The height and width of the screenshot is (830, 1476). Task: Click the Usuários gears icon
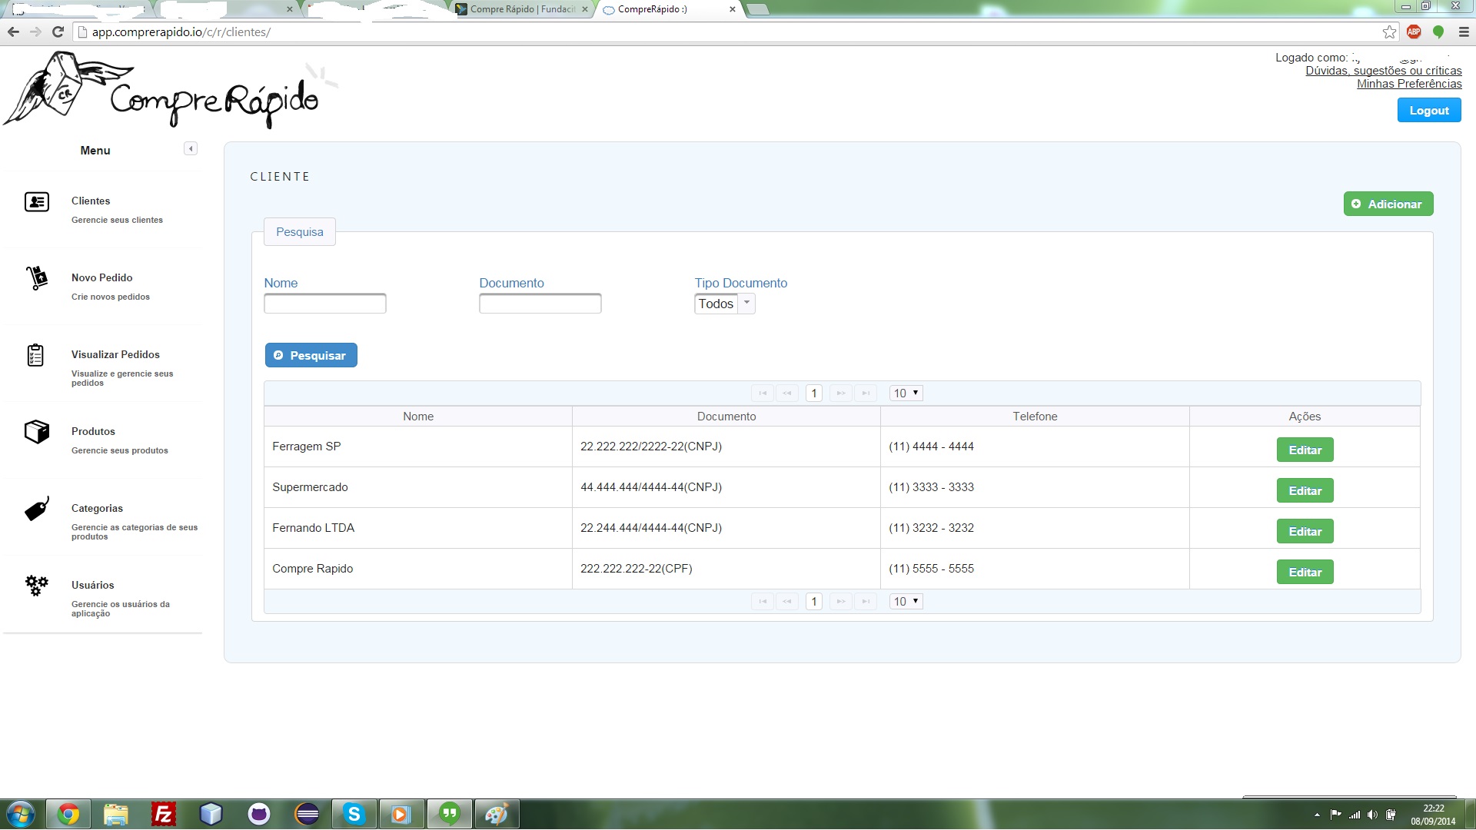pyautogui.click(x=36, y=586)
